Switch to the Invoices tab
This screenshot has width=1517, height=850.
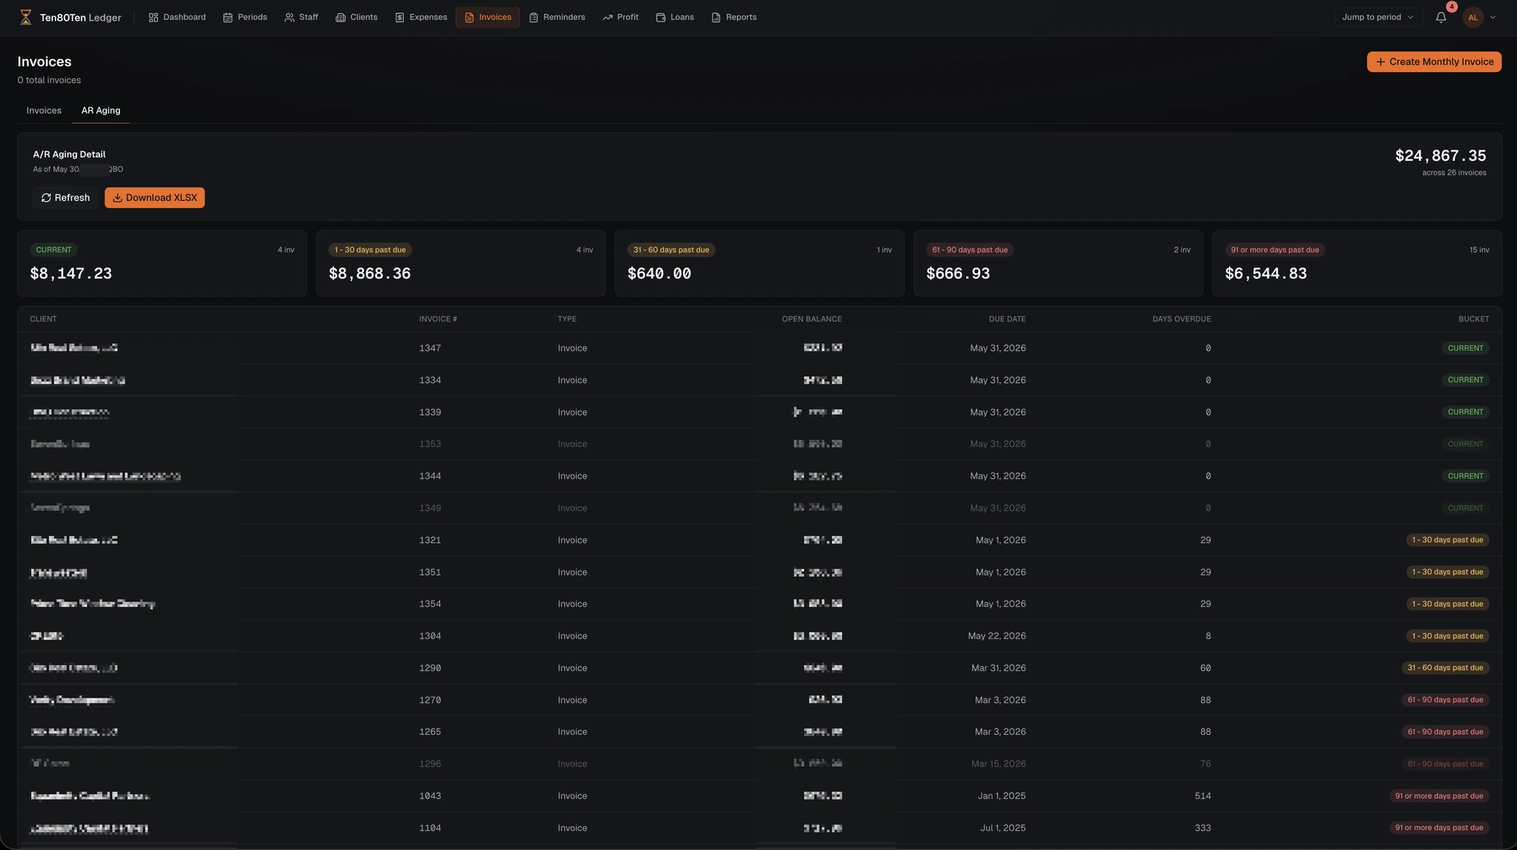click(x=44, y=111)
